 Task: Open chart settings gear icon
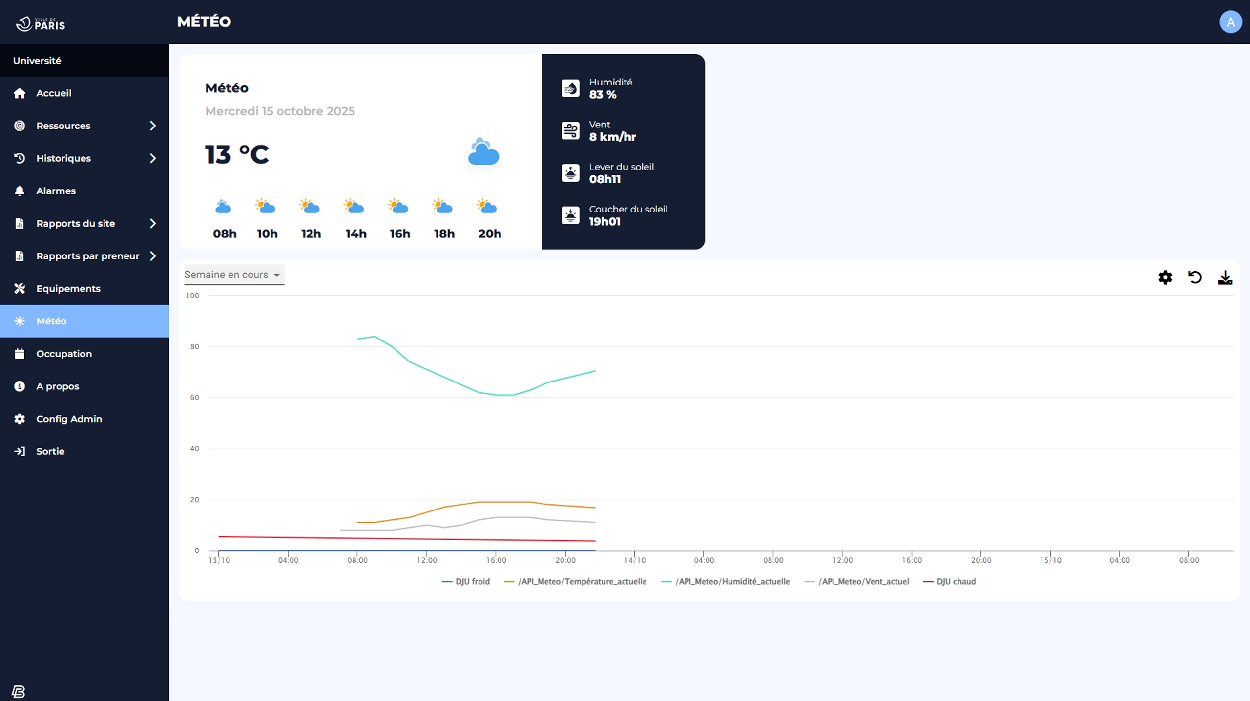(1165, 277)
